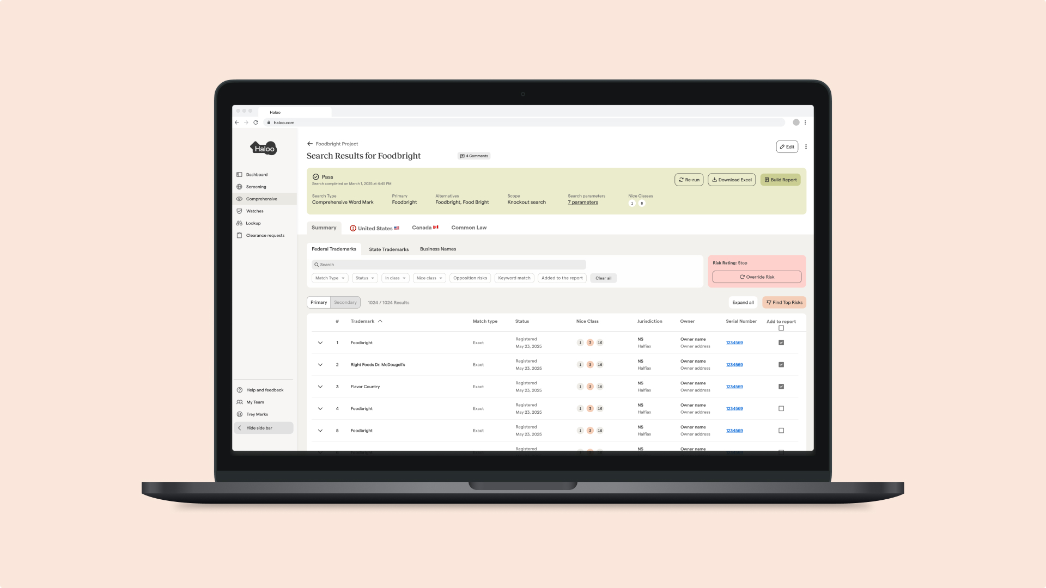Open Clearance requests clipboard icon

click(239, 236)
